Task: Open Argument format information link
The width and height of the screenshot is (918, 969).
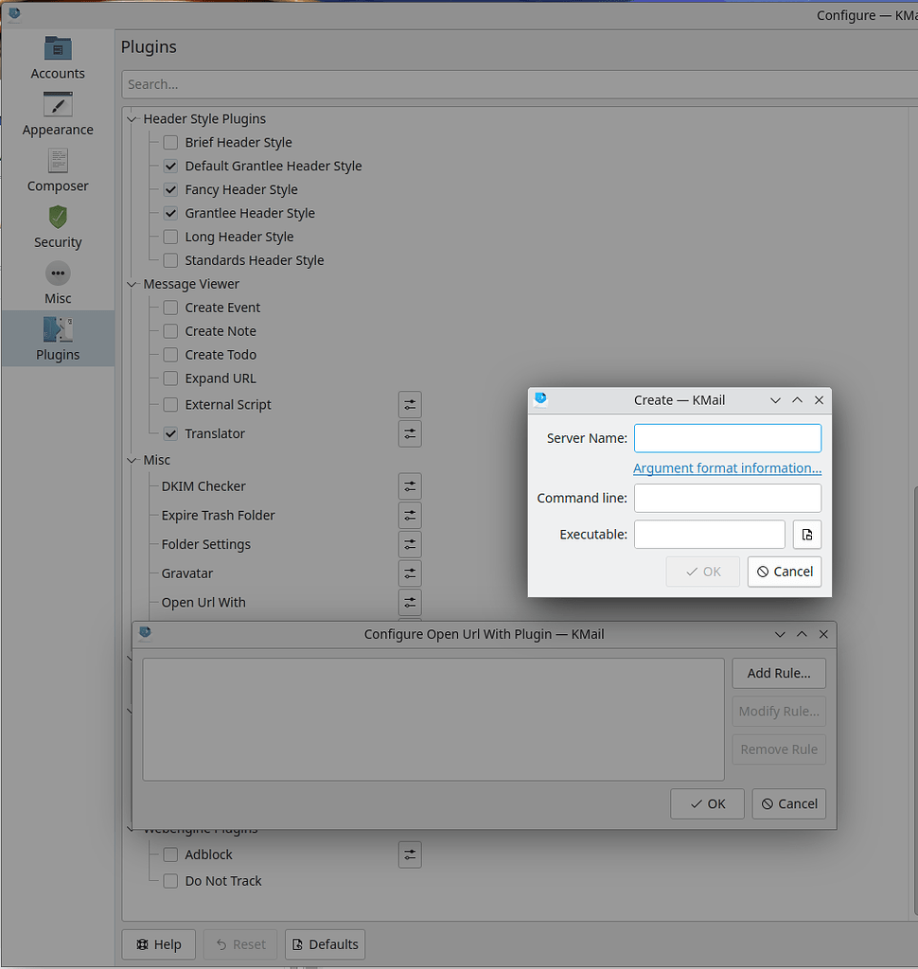Action: [727, 468]
